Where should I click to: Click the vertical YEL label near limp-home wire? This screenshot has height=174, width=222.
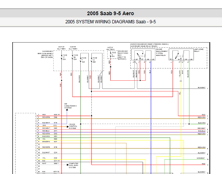click(x=180, y=93)
